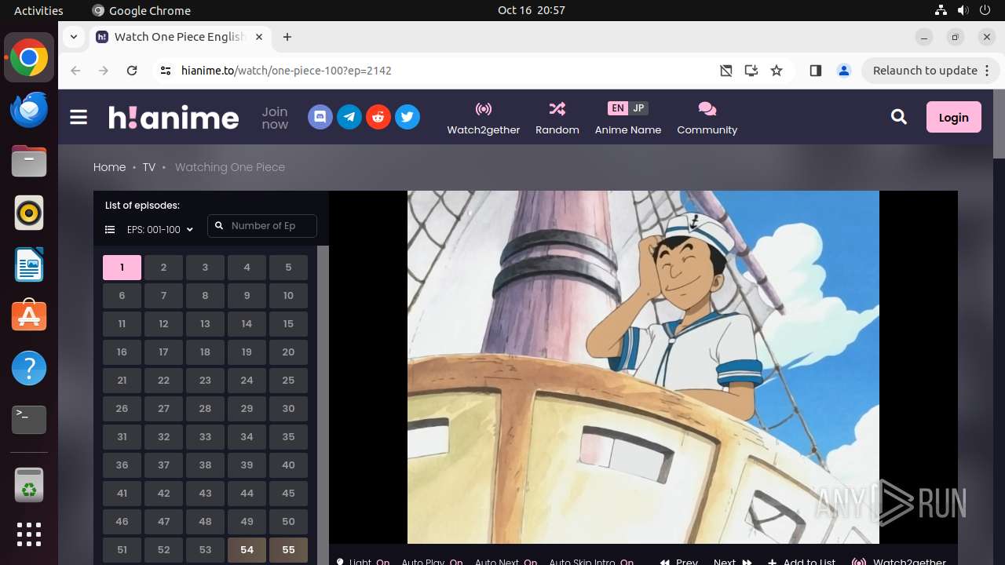Add anime to list
The height and width of the screenshot is (565, 1005).
[x=802, y=562]
